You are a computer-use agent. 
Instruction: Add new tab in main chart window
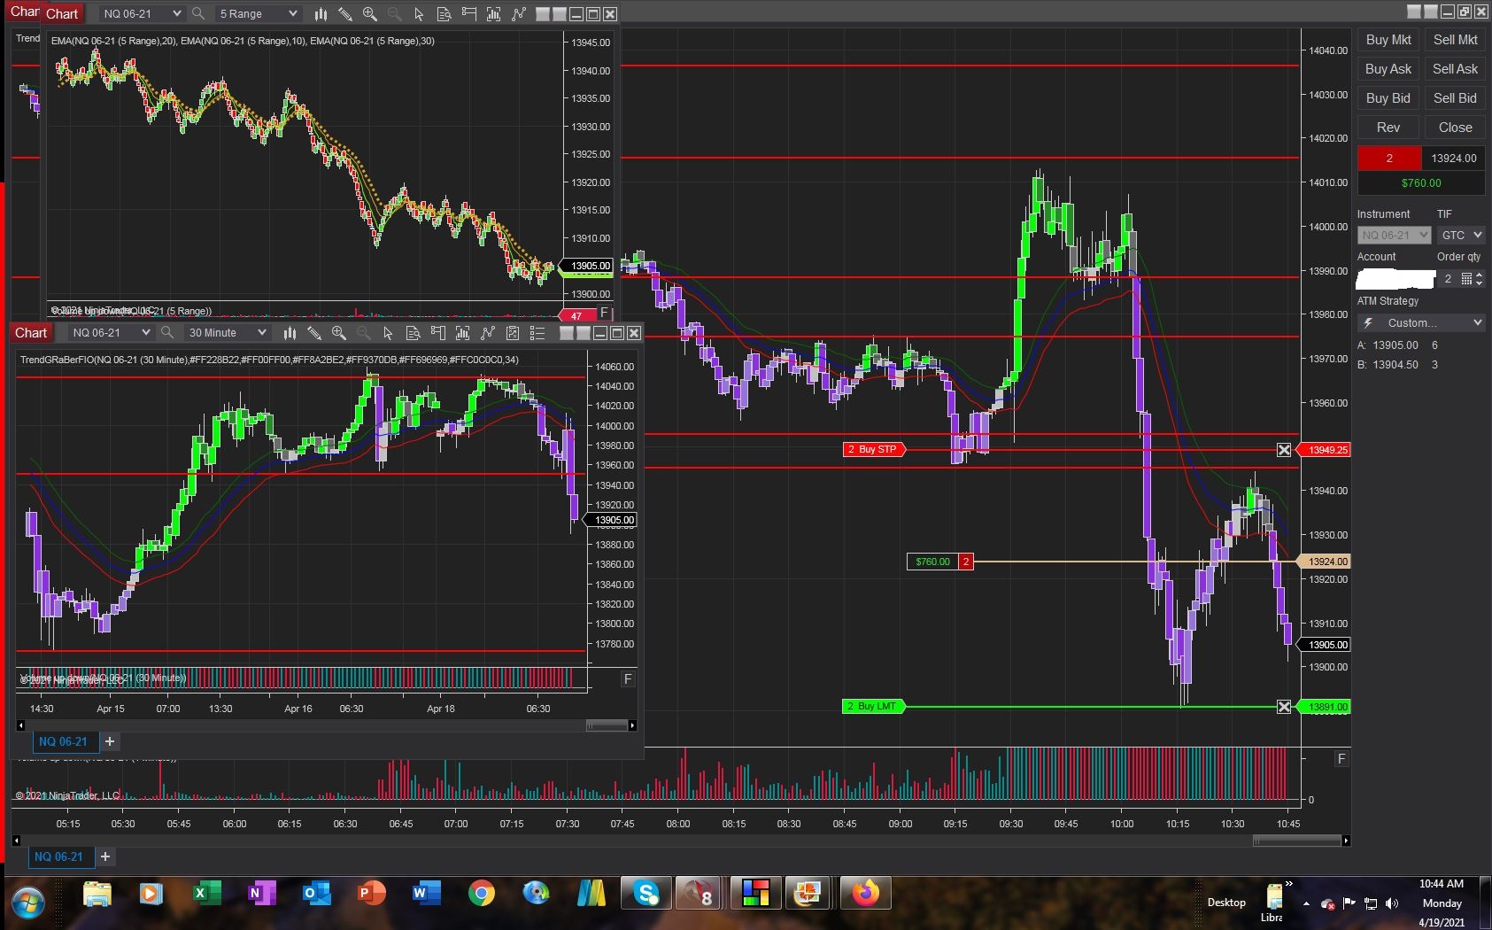pyautogui.click(x=105, y=856)
